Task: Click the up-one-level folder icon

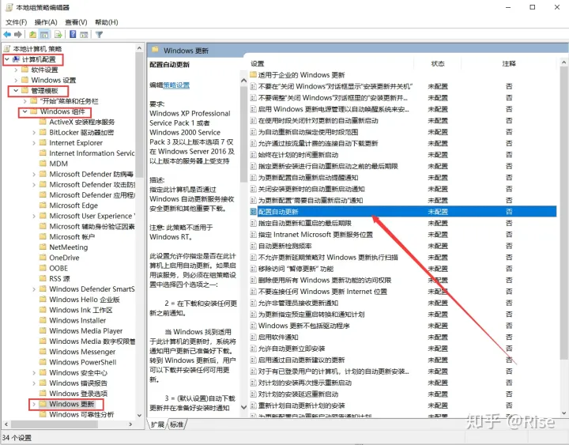Action: click(x=32, y=35)
